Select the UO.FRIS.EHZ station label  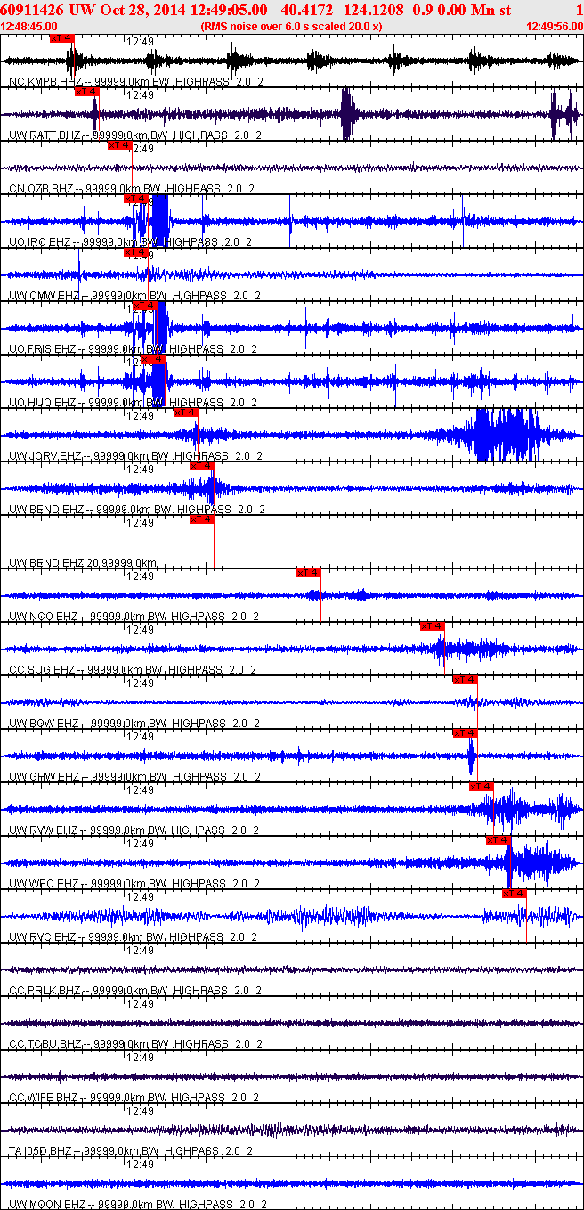[133, 349]
